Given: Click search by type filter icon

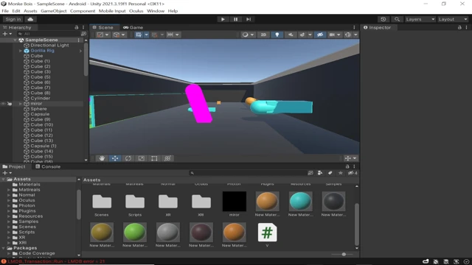Looking at the screenshot, I should 320,173.
